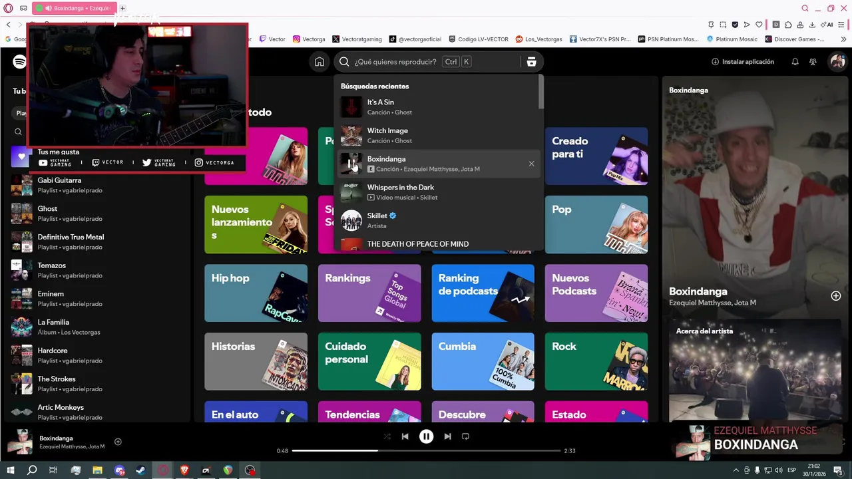Open The Strokes playlist in library
The image size is (852, 479).
pyautogui.click(x=99, y=384)
